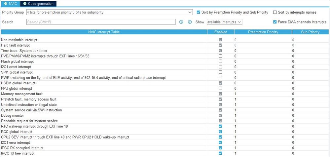Toggle Force DMA channels Interrupts checkbox
This screenshot has width=330, height=157.
[x=275, y=22]
